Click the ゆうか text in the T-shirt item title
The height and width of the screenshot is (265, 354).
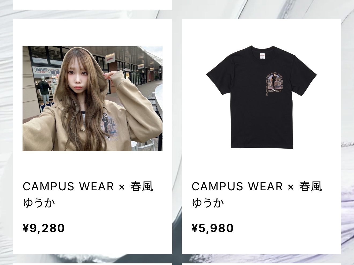pyautogui.click(x=208, y=203)
